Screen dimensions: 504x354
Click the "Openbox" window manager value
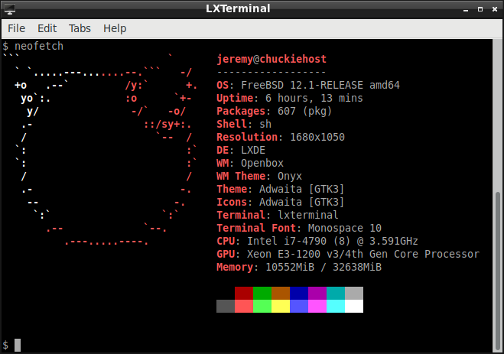click(x=262, y=163)
